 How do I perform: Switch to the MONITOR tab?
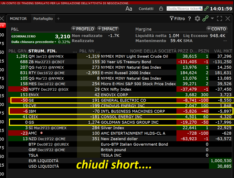[x=18, y=19]
